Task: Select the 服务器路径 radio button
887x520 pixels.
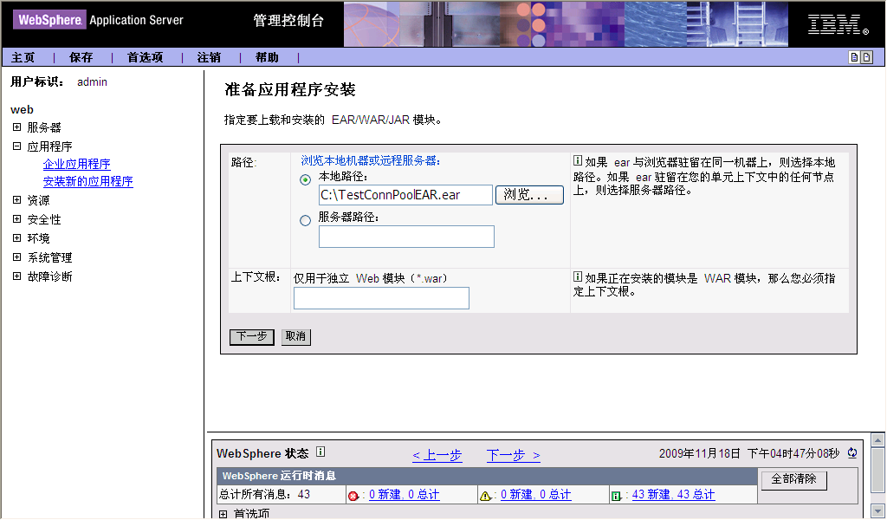Action: click(305, 221)
